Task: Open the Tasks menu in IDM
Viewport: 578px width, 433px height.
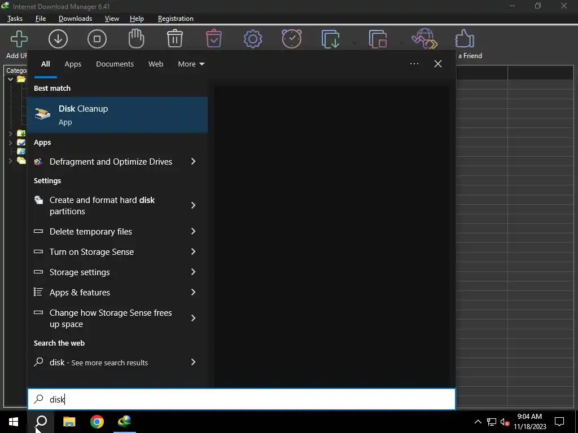Action: tap(15, 19)
